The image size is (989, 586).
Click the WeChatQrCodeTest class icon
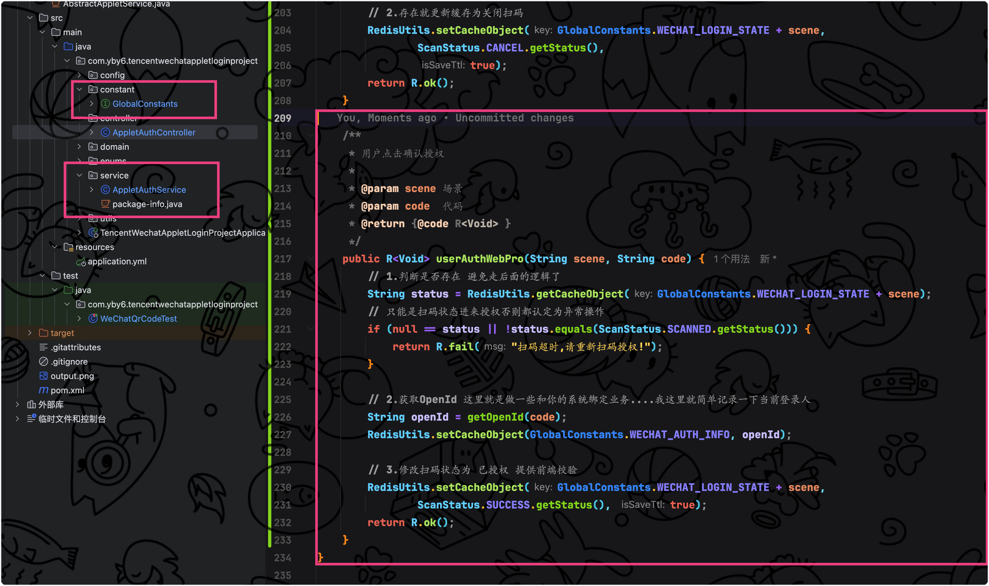click(93, 319)
